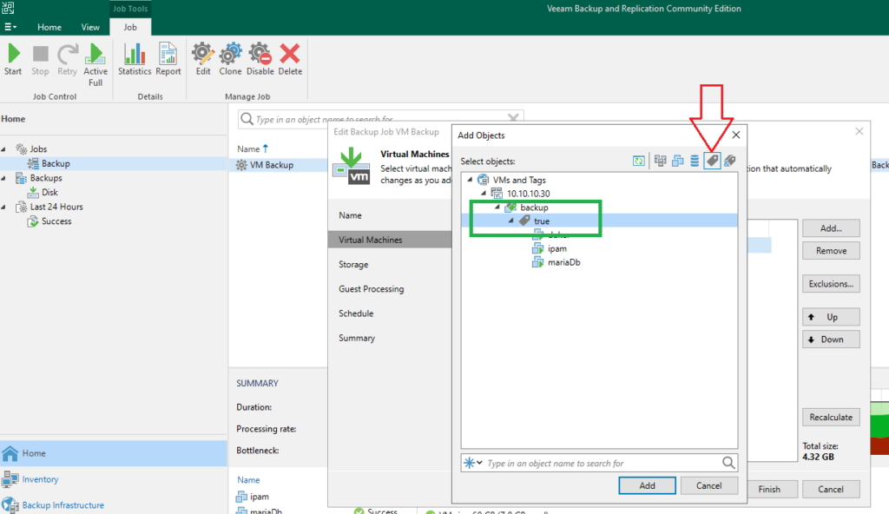Open the main application menu icon

10,27
